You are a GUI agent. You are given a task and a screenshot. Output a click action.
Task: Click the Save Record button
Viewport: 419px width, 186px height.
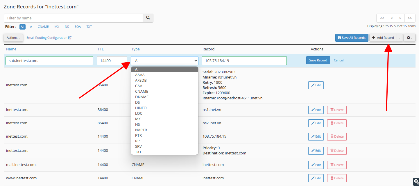click(318, 60)
